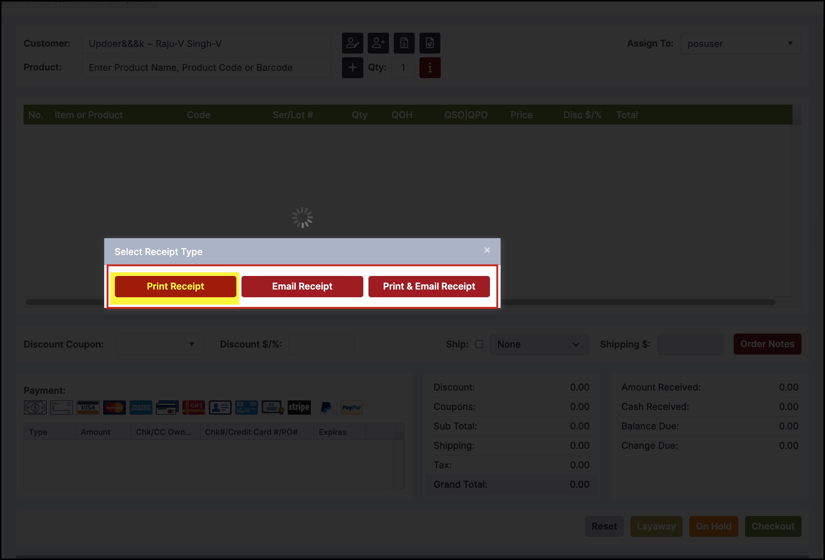This screenshot has height=560, width=825.
Task: Click the Discount $/% input field
Action: tap(322, 344)
